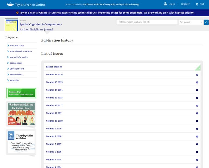Click in the keyword search field
This screenshot has height=168, width=209.
[147, 22]
